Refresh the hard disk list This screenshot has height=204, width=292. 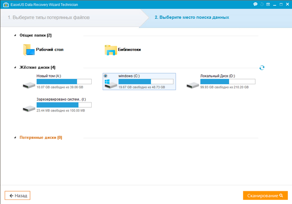[x=262, y=68]
